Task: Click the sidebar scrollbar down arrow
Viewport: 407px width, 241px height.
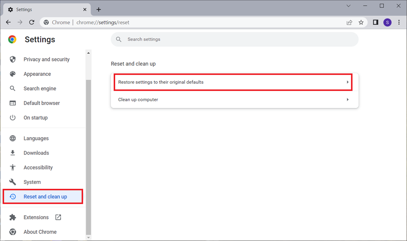Action: [x=88, y=237]
